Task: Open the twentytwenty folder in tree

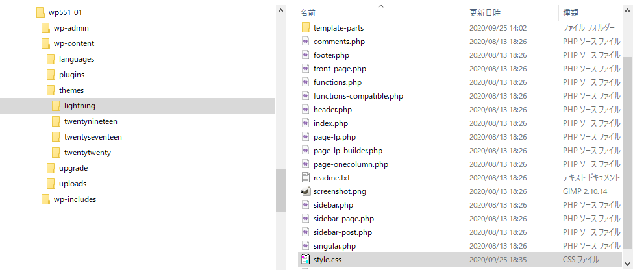Action: coord(87,153)
